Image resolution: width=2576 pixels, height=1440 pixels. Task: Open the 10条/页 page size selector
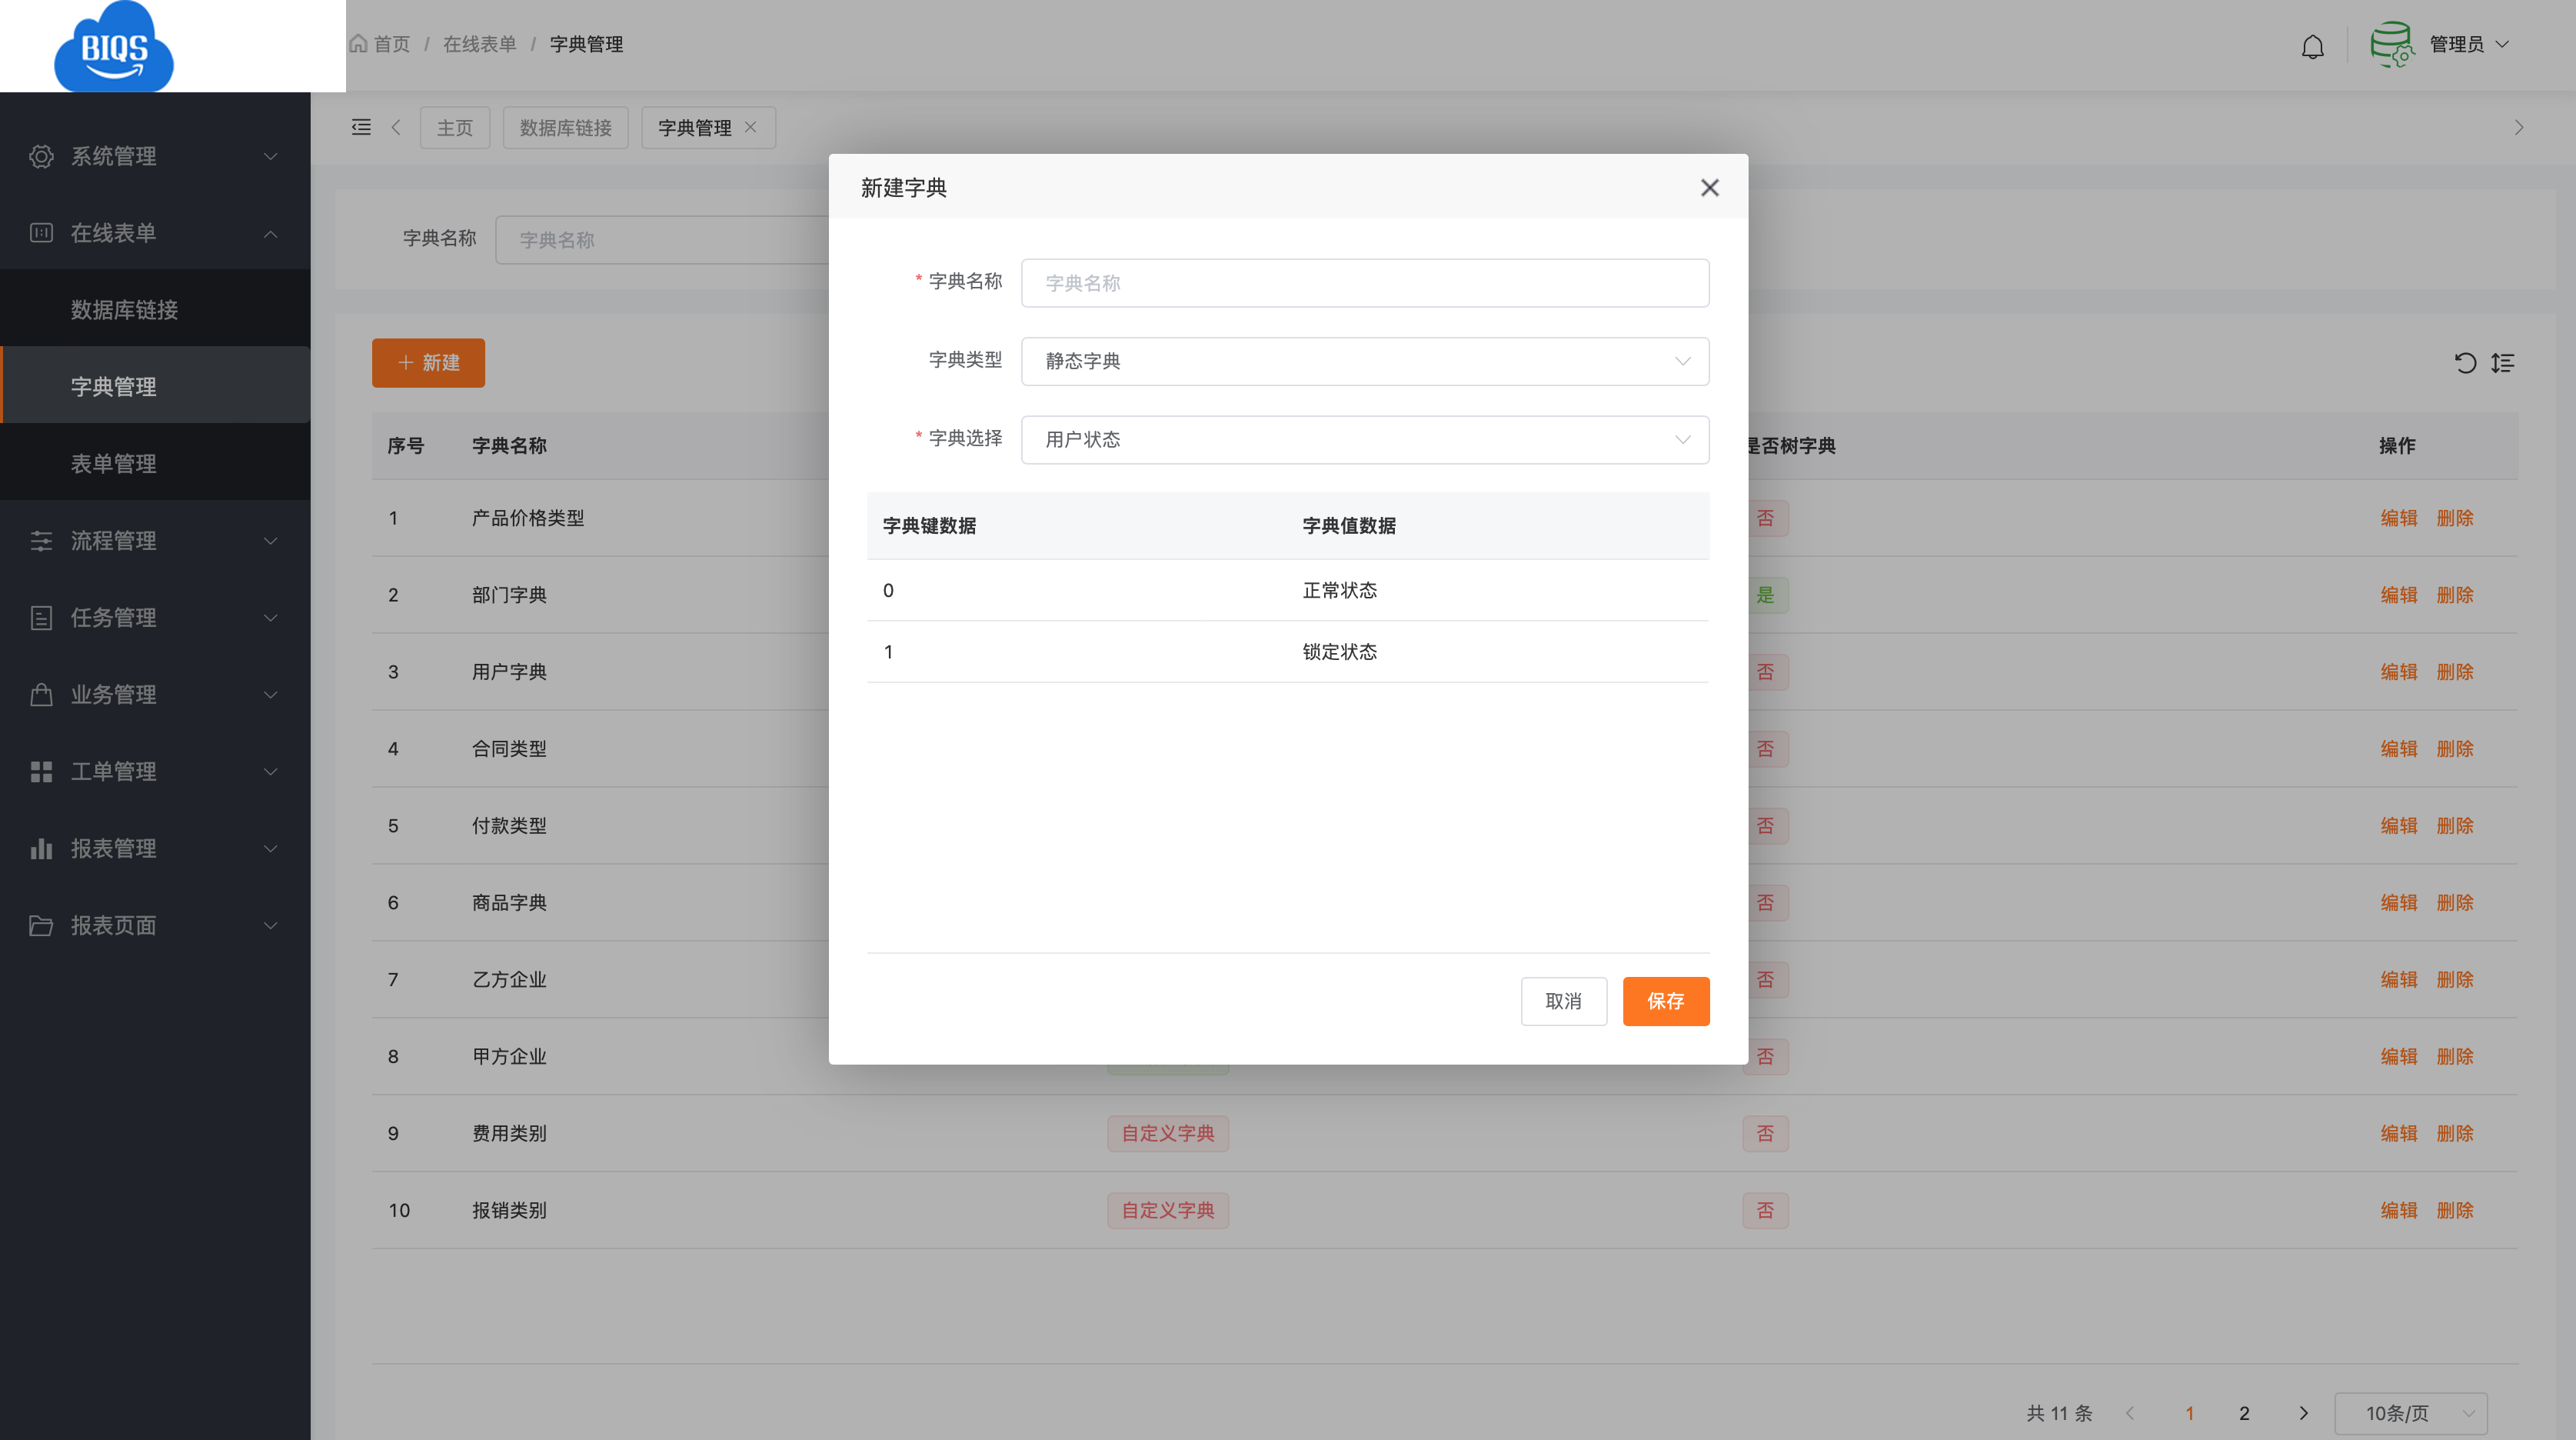[x=2410, y=1413]
